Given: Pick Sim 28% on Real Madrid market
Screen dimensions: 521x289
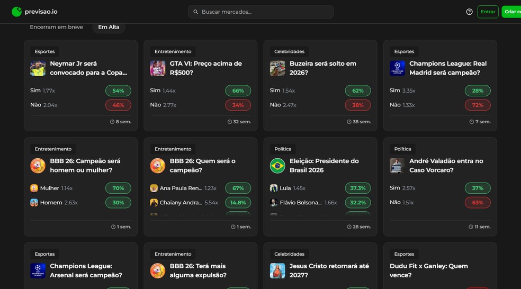Looking at the screenshot, I should coord(478,91).
